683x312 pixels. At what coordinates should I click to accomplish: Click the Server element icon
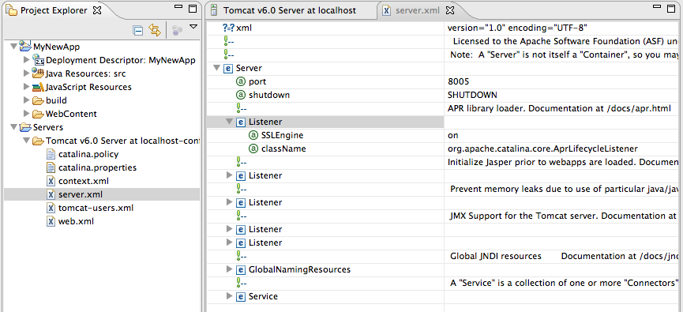pos(228,69)
